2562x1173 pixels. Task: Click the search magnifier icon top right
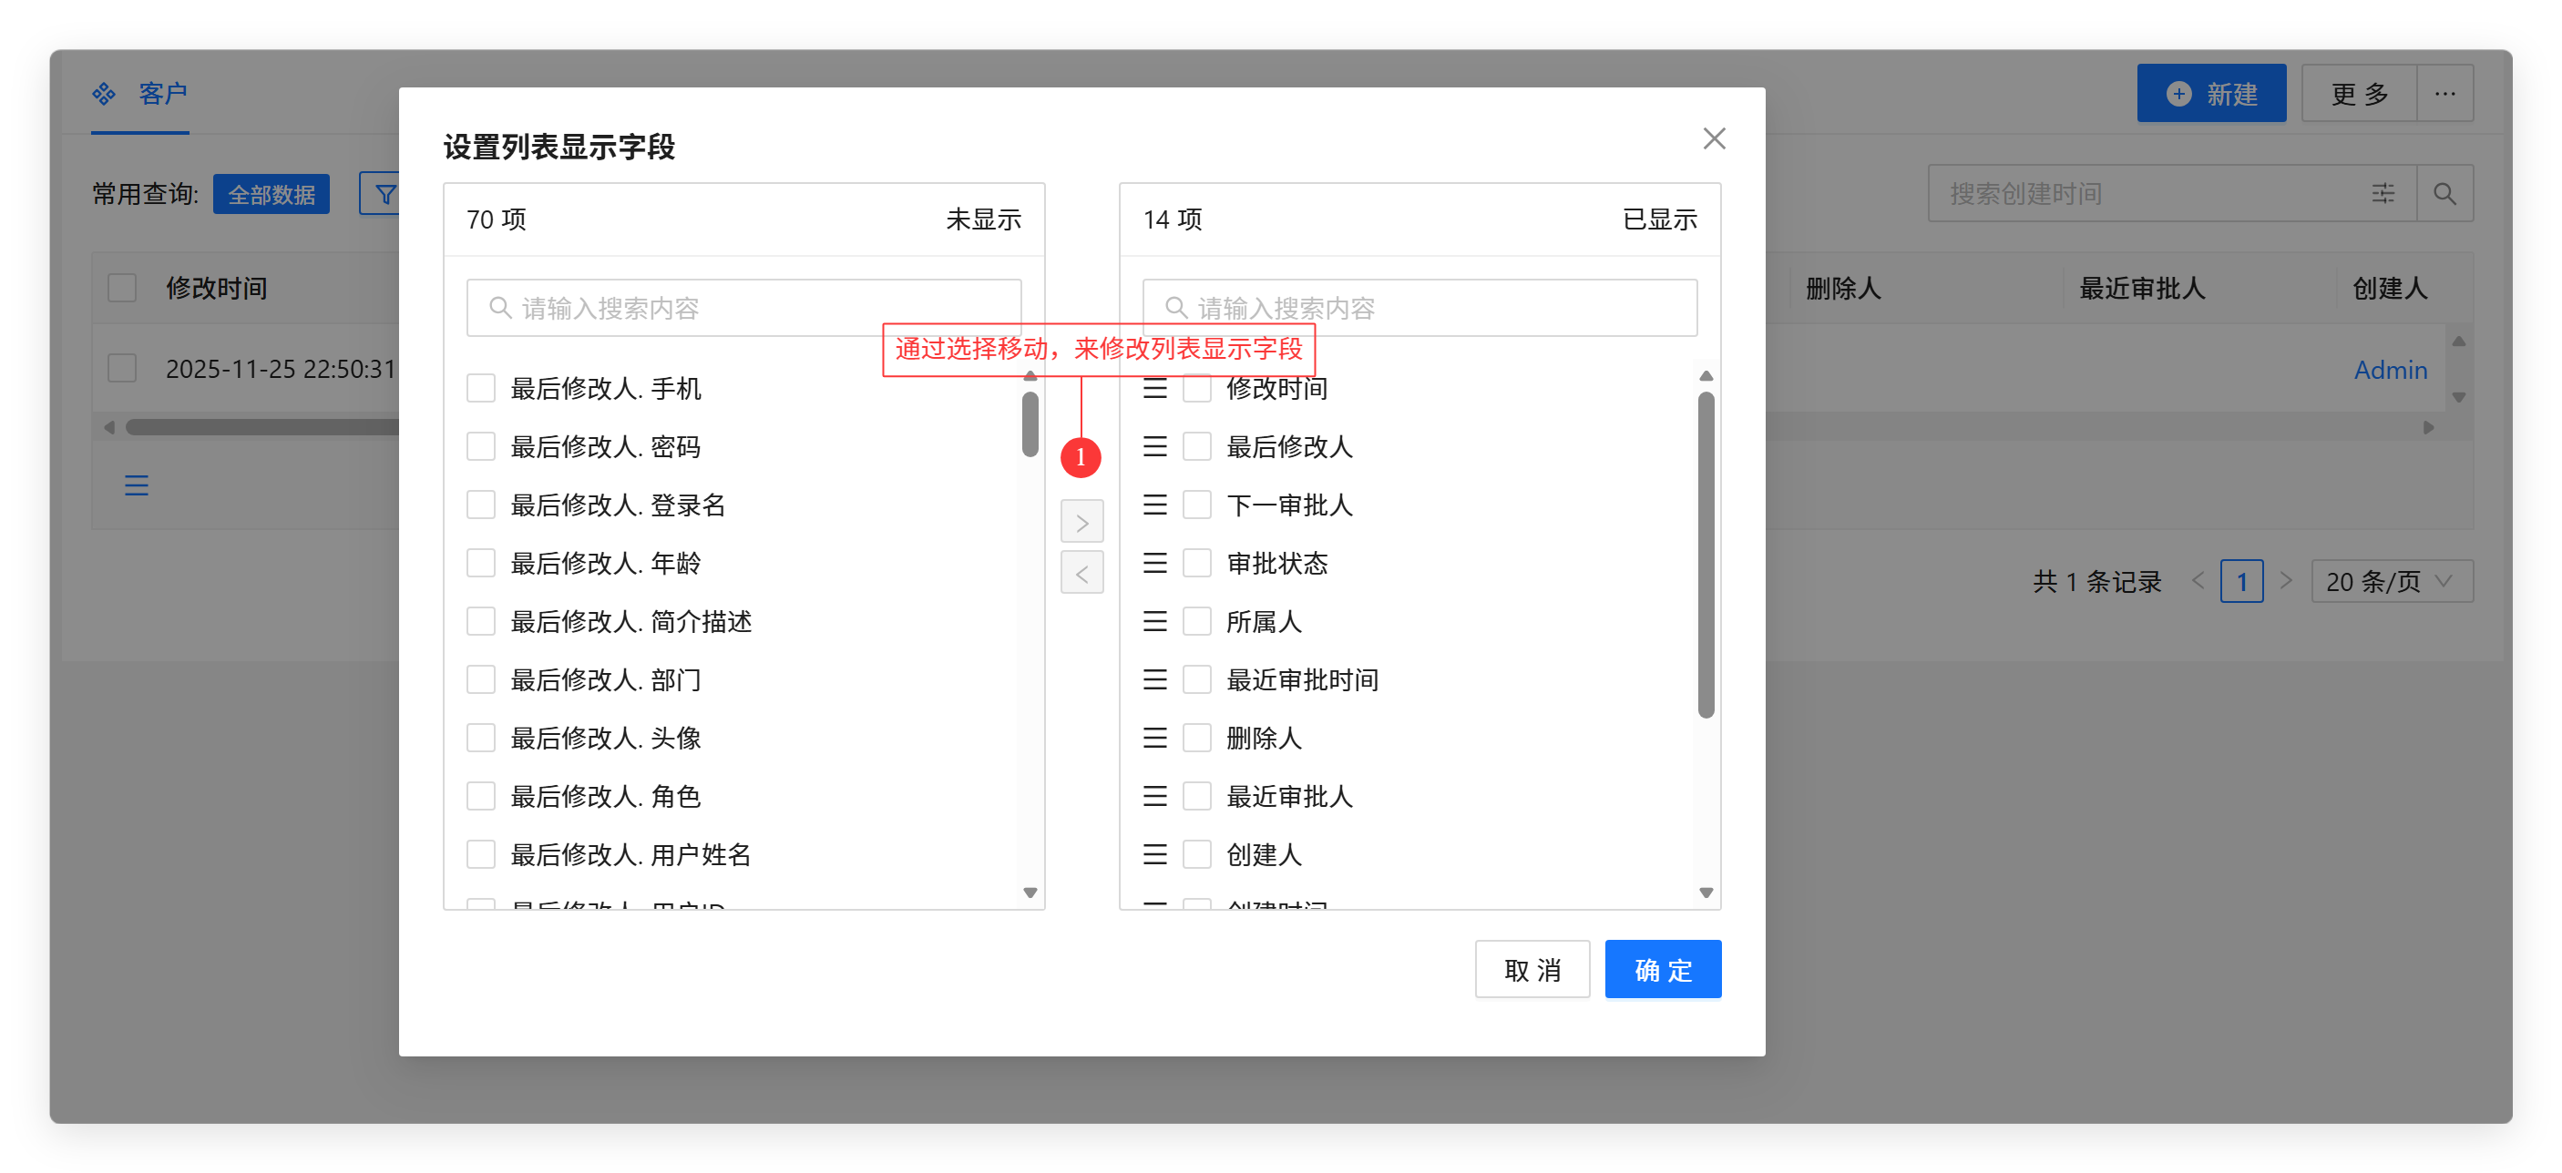click(x=2444, y=194)
